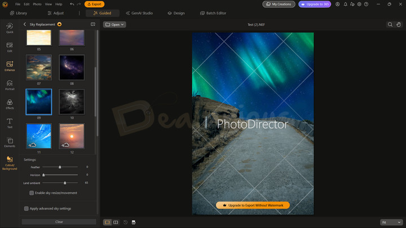Open the File menu

pos(17,4)
